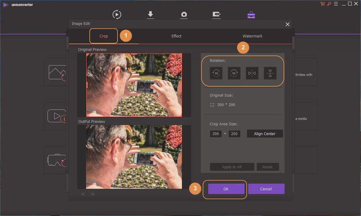Go to previous image in preview
Screen dimensions: 361x216
pos(83,194)
